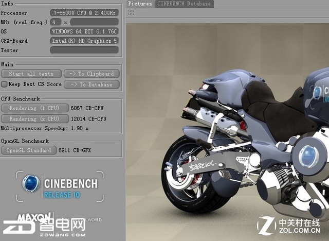The width and height of the screenshot is (329, 241).
Task: Enable Keep Best CB Score checkbox
Action: pos(4,84)
